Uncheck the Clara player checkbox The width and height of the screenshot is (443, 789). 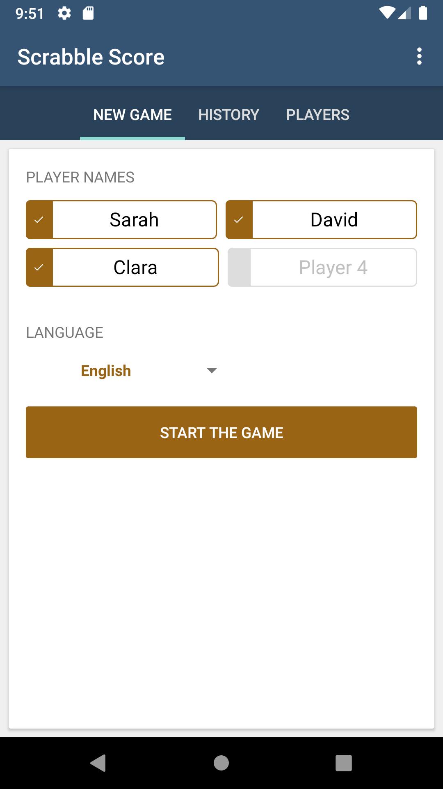[x=39, y=268]
